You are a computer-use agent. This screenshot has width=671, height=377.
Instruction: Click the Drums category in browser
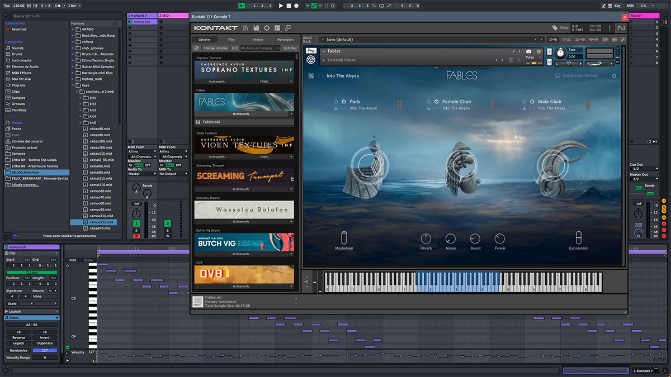click(17, 54)
